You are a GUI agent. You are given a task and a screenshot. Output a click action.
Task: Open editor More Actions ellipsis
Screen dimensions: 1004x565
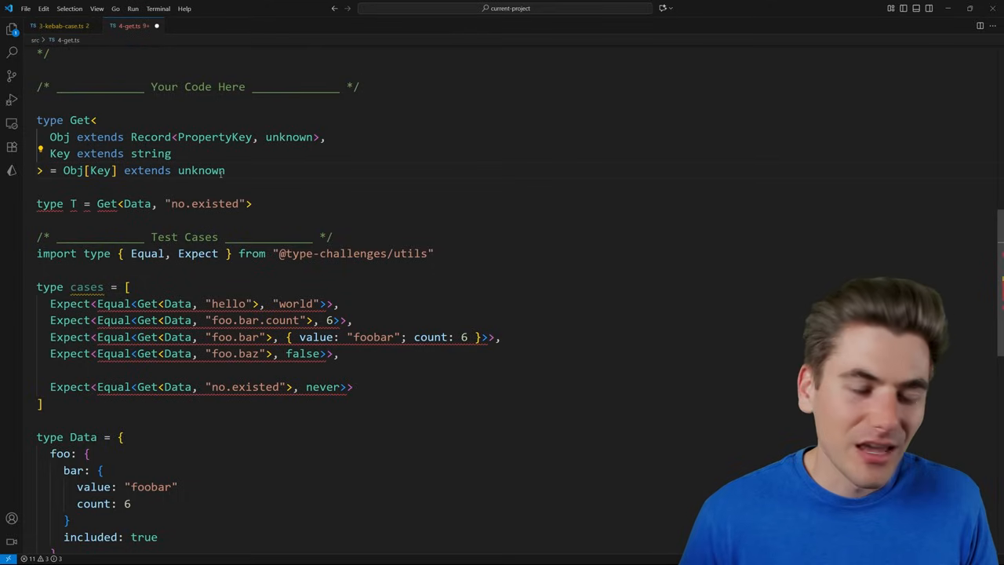pos(993,26)
